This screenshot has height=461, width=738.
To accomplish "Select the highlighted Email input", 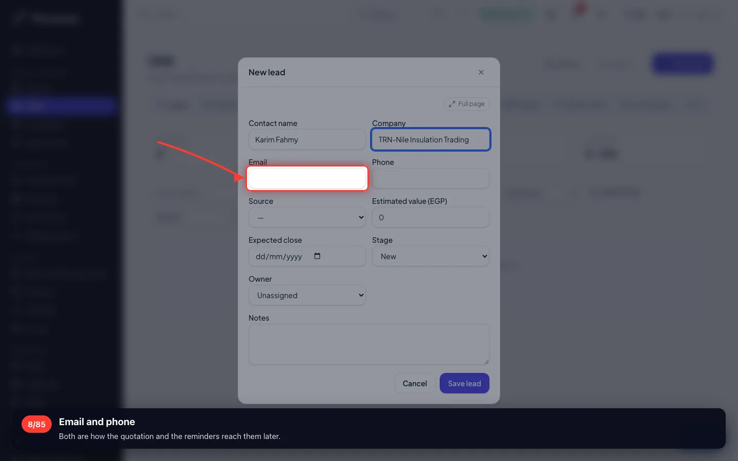I will [x=307, y=178].
